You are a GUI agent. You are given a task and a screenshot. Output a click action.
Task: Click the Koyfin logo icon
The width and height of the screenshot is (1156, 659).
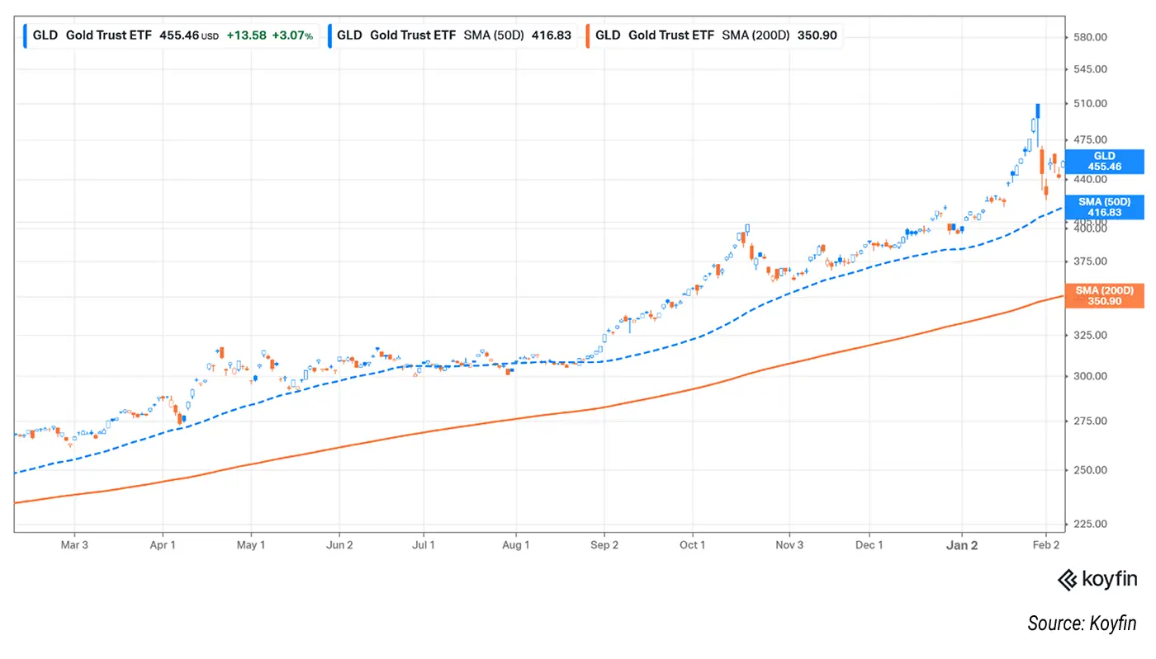click(1068, 581)
